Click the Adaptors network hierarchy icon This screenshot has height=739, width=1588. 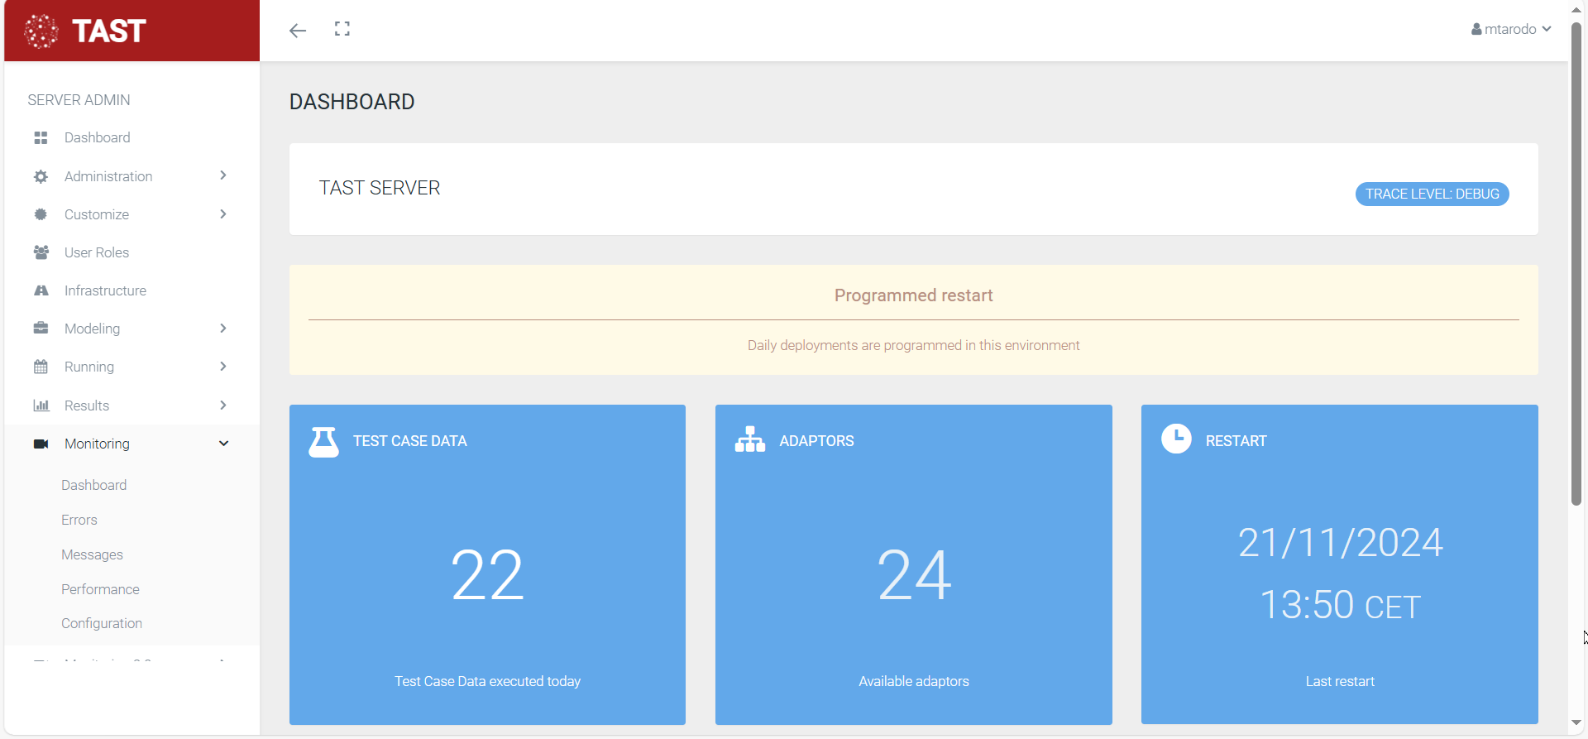click(x=750, y=439)
